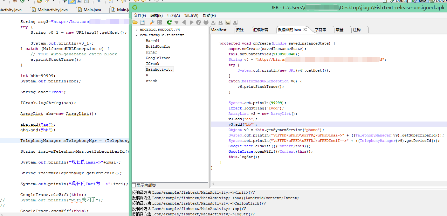Select ICrack class in the tree
Image resolution: width=447 pixels, height=216 pixels.
point(153,64)
